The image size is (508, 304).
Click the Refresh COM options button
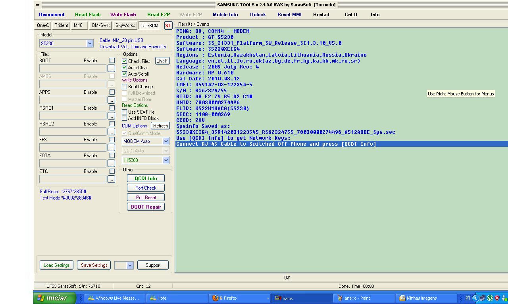160,126
